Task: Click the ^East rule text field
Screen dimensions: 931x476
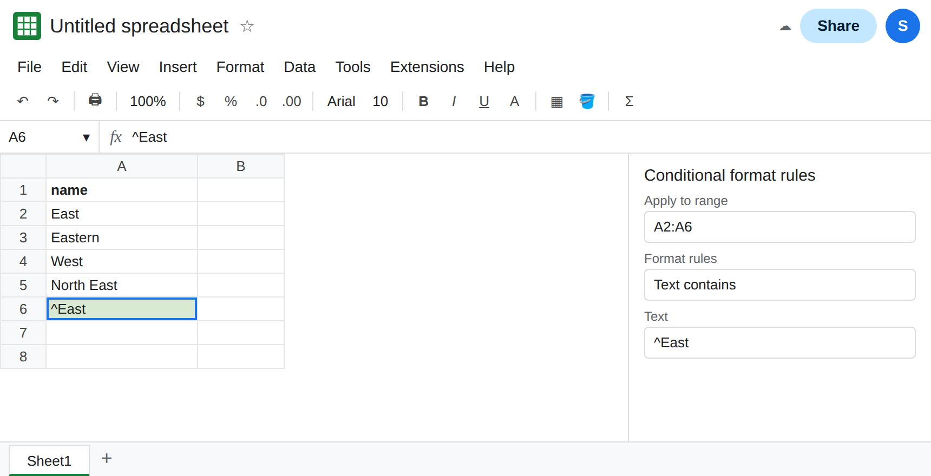Action: [779, 342]
